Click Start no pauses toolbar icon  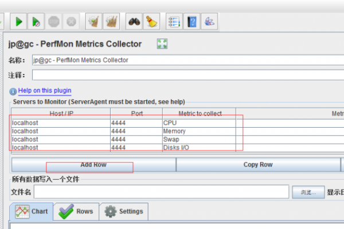[36, 22]
